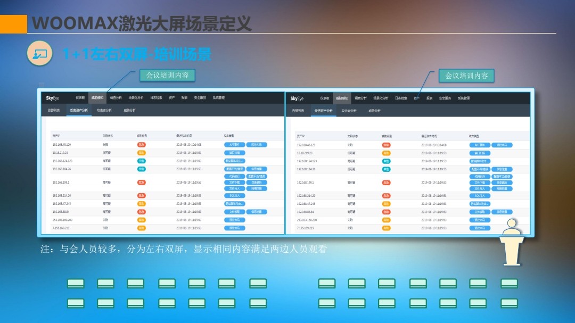The width and height of the screenshot is (575, 323).
Task: Open 调查分析 menu in right screen
Action: pyautogui.click(x=360, y=98)
